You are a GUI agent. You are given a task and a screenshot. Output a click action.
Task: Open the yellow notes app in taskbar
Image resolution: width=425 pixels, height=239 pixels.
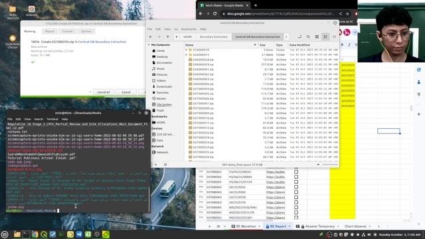click(70, 234)
